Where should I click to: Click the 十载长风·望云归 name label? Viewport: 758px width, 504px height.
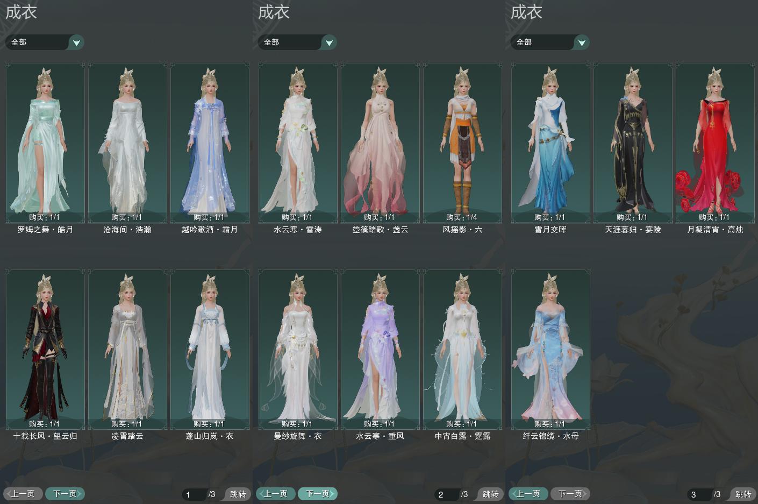pos(45,436)
